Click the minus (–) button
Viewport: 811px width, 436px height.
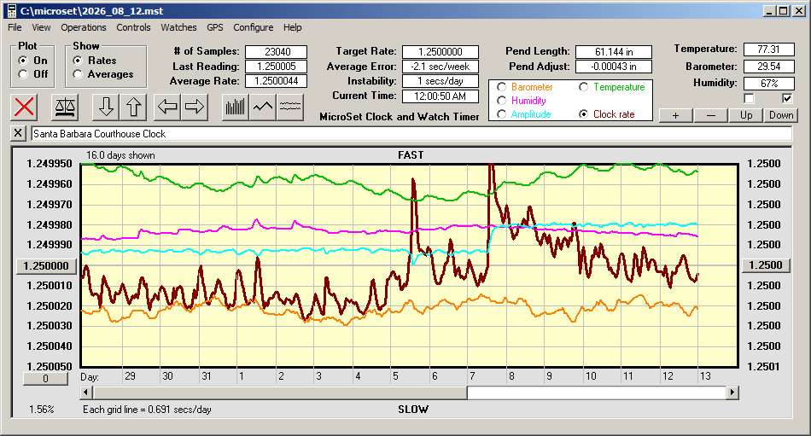coord(710,115)
